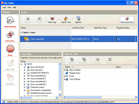Click Local Files horizontal scroll right arrow
The height and width of the screenshot is (104, 139).
point(57,97)
